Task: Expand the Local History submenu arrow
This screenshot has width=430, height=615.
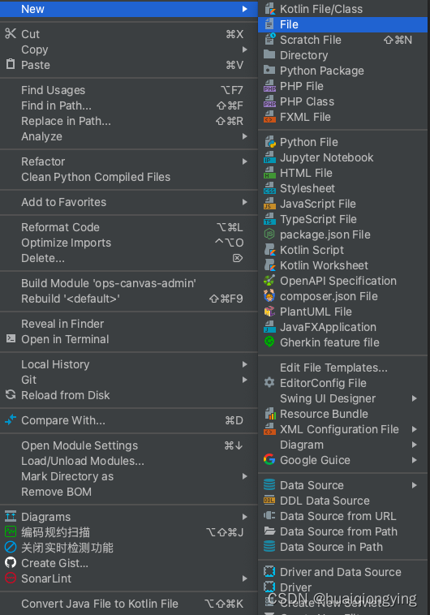Action: (x=245, y=364)
